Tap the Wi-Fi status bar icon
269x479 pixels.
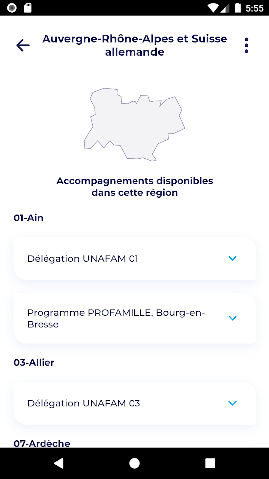[x=213, y=8]
